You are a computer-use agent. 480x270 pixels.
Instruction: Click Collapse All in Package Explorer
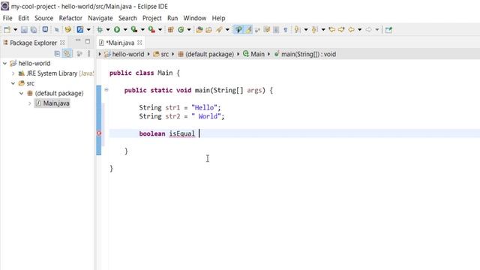pyautogui.click(x=57, y=53)
